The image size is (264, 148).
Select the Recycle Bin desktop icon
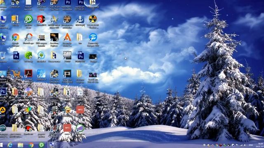pyautogui.click(x=3, y=55)
